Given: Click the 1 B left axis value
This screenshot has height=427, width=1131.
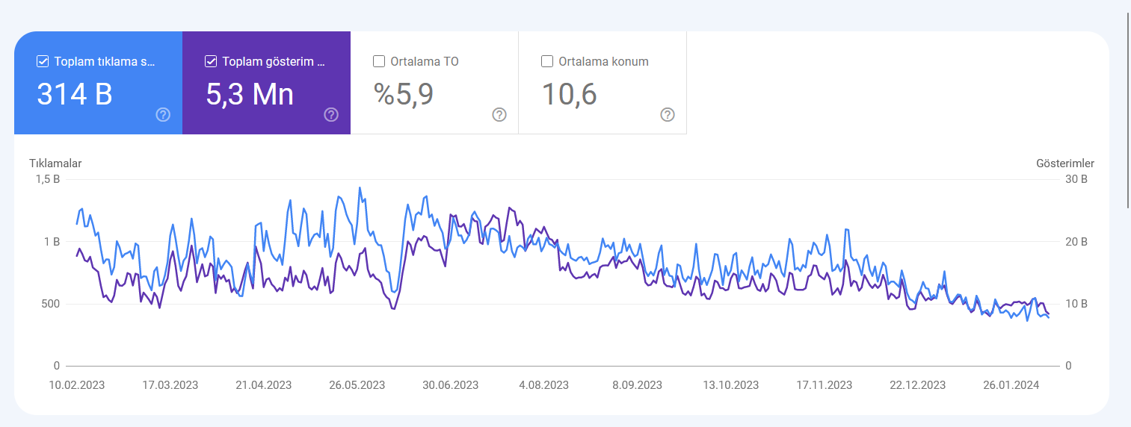Looking at the screenshot, I should (52, 242).
